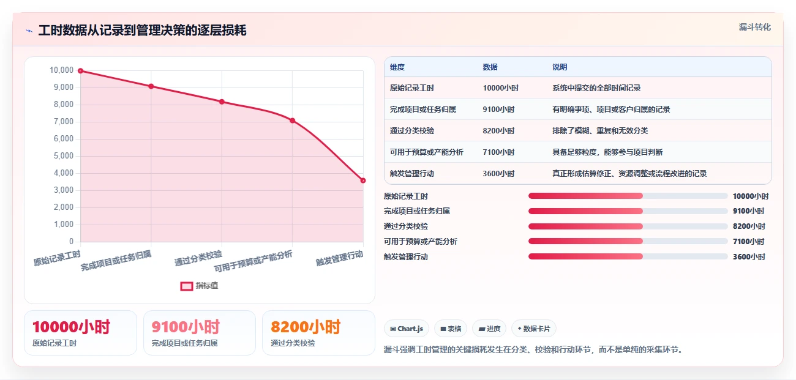
Task: Click the 数据 table column header
Action: click(x=490, y=67)
